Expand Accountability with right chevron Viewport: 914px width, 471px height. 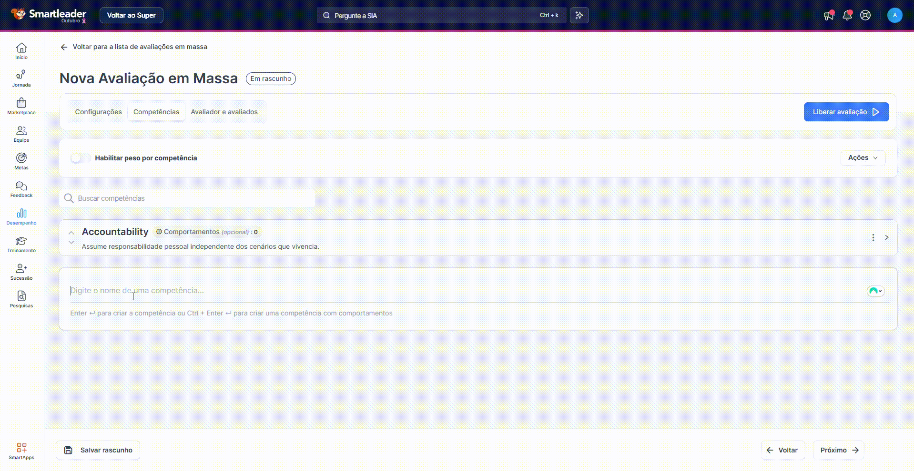[886, 237]
